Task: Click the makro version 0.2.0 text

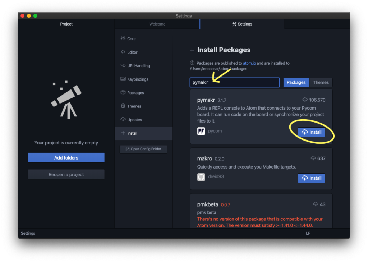Action: pyautogui.click(x=220, y=159)
